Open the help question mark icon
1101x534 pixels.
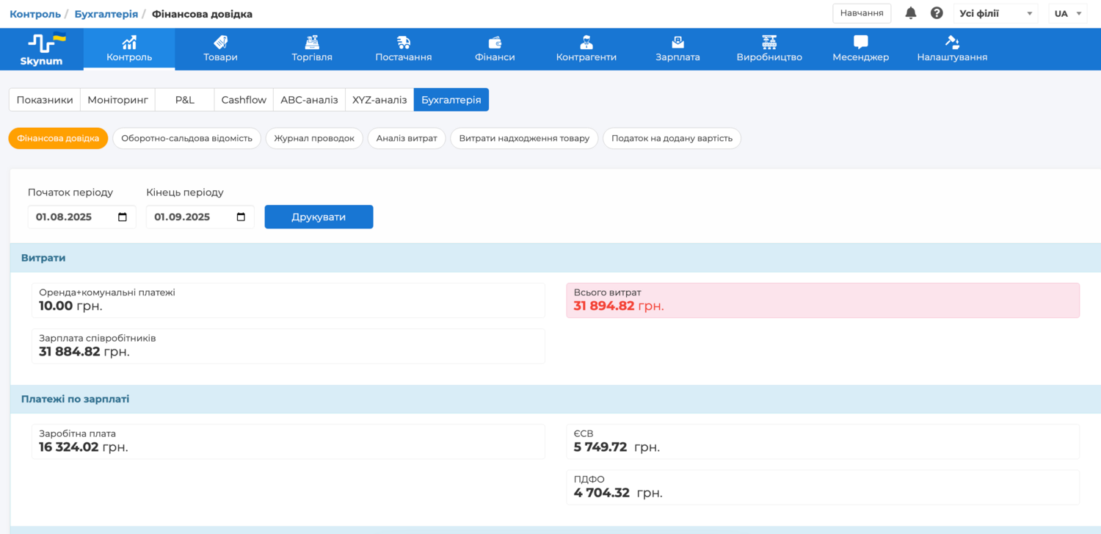tap(937, 13)
